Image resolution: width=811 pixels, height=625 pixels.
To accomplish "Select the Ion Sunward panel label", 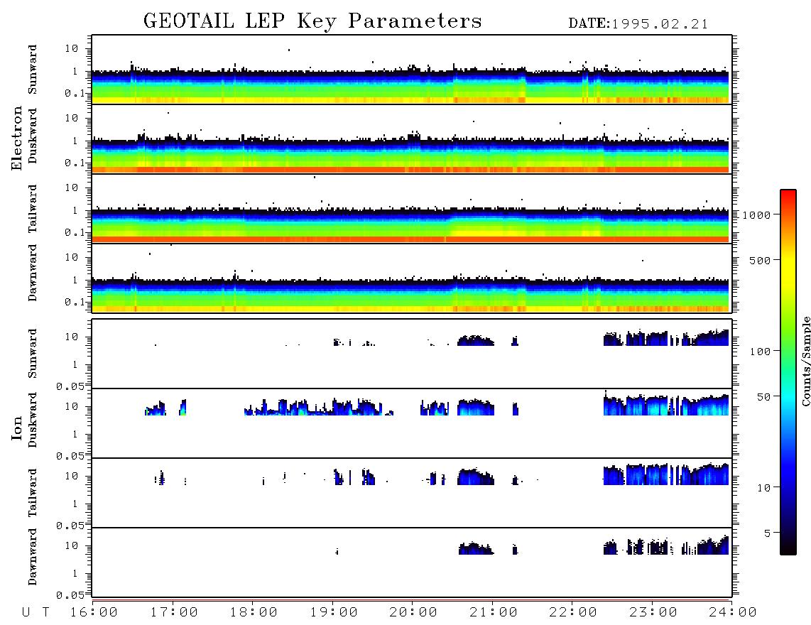I will coord(33,354).
